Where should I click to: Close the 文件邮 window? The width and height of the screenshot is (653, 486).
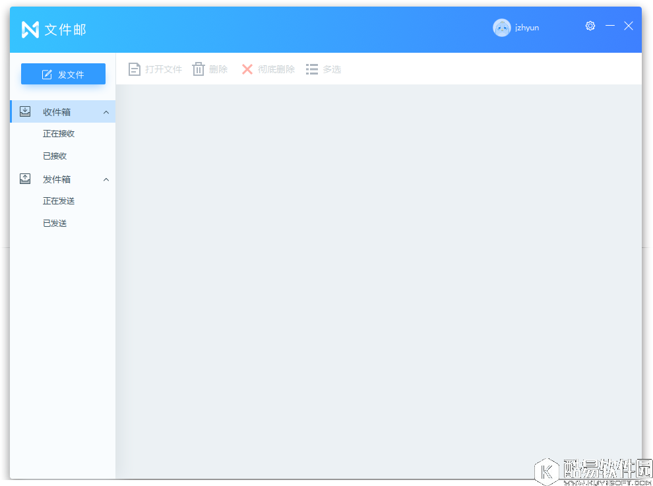tap(629, 26)
